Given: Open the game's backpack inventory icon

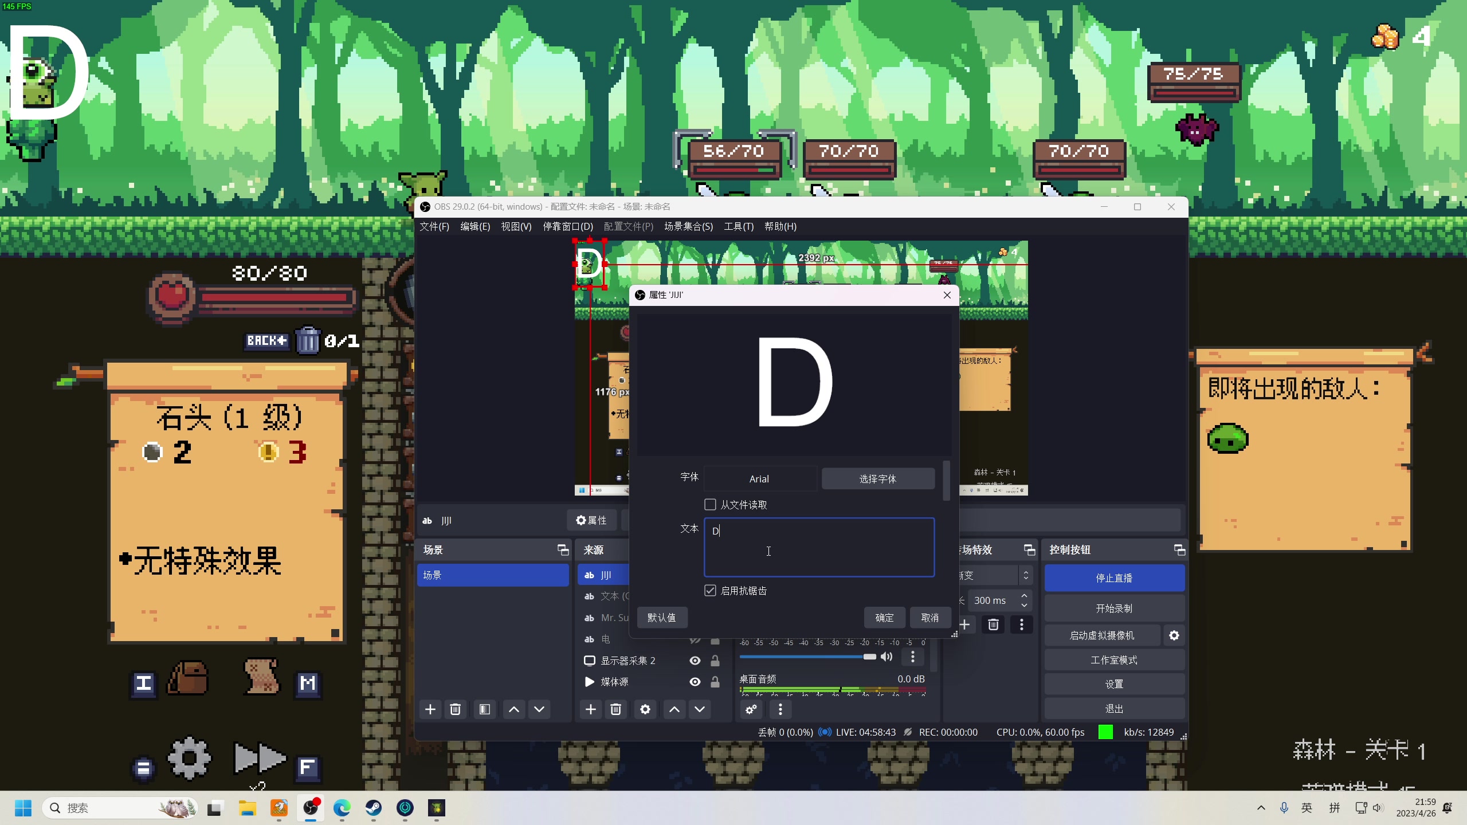Looking at the screenshot, I should 187,678.
